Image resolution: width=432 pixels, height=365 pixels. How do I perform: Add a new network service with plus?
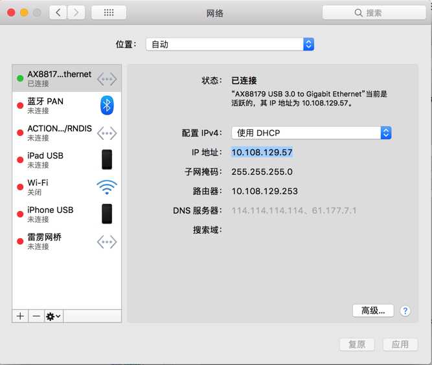[20, 316]
